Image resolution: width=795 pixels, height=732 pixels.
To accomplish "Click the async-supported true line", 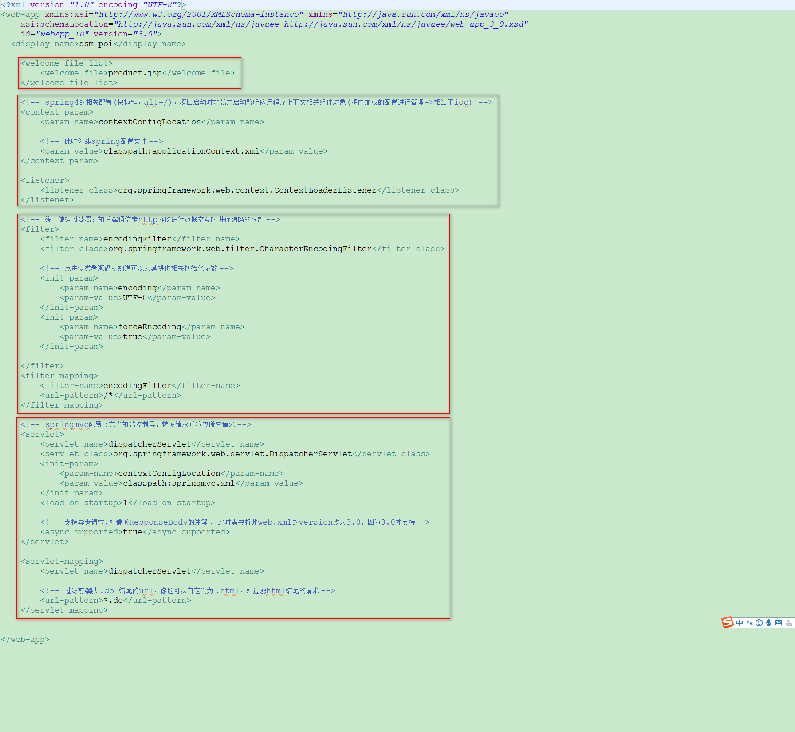I will coord(135,532).
